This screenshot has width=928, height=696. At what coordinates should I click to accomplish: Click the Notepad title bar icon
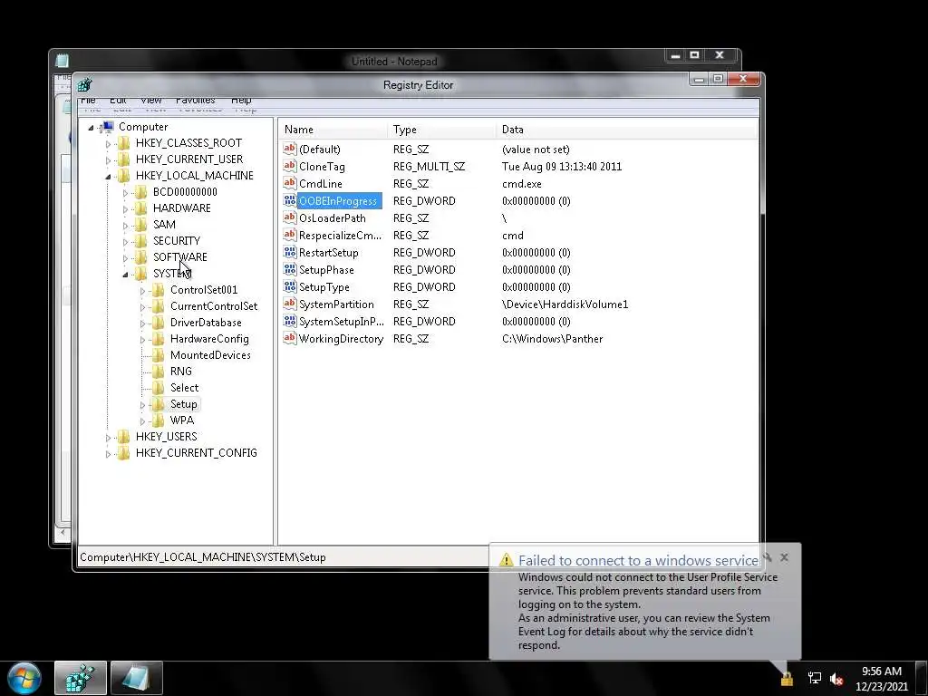[63, 61]
